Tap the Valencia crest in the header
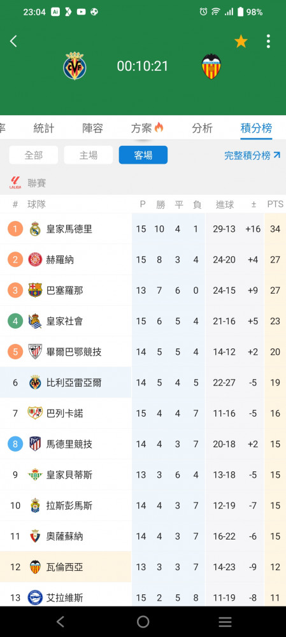This screenshot has height=637, width=286. click(x=211, y=66)
